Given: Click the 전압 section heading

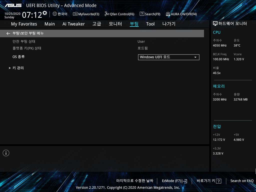Looking at the screenshot, I should [217, 126].
